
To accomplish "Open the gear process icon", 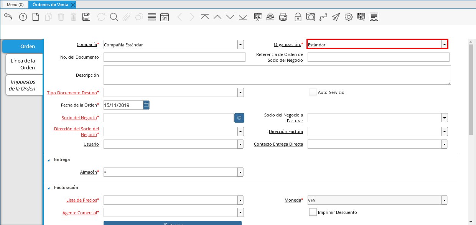I will (x=349, y=17).
